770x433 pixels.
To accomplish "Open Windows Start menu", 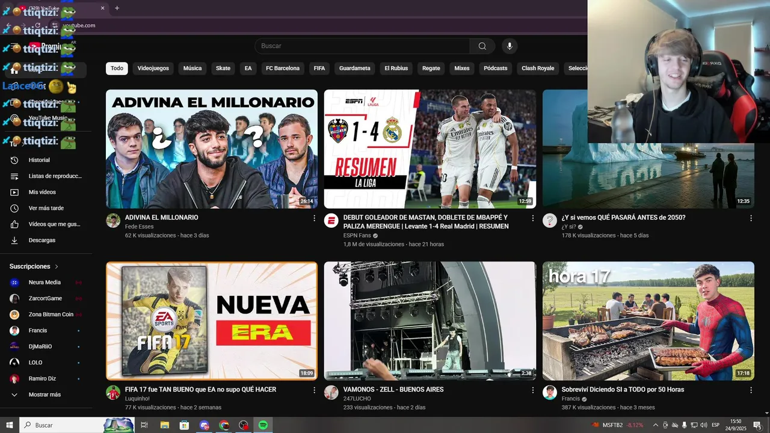I will point(10,425).
